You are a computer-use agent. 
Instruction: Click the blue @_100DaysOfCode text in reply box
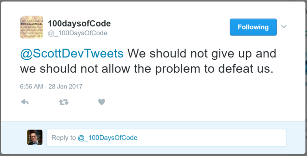107,138
